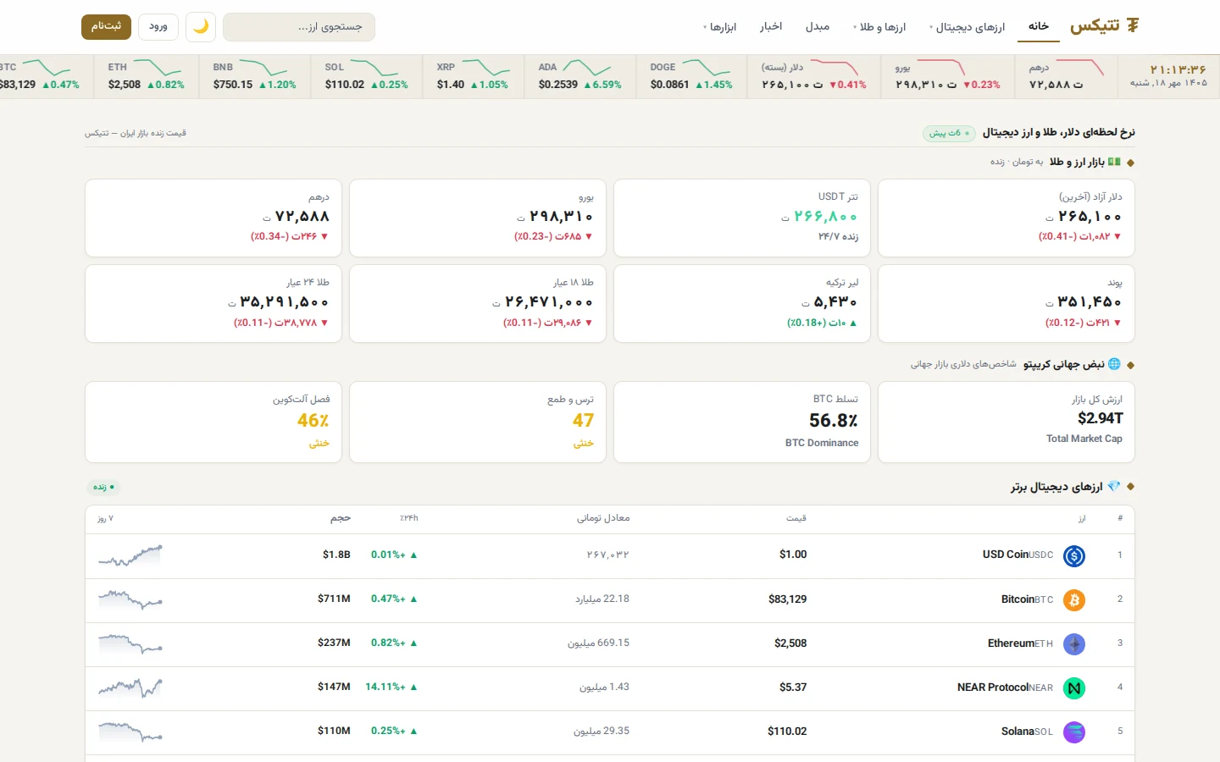Click the 7-day sparkline in the Bitcoin row
This screenshot has width=1220, height=762.
130,599
